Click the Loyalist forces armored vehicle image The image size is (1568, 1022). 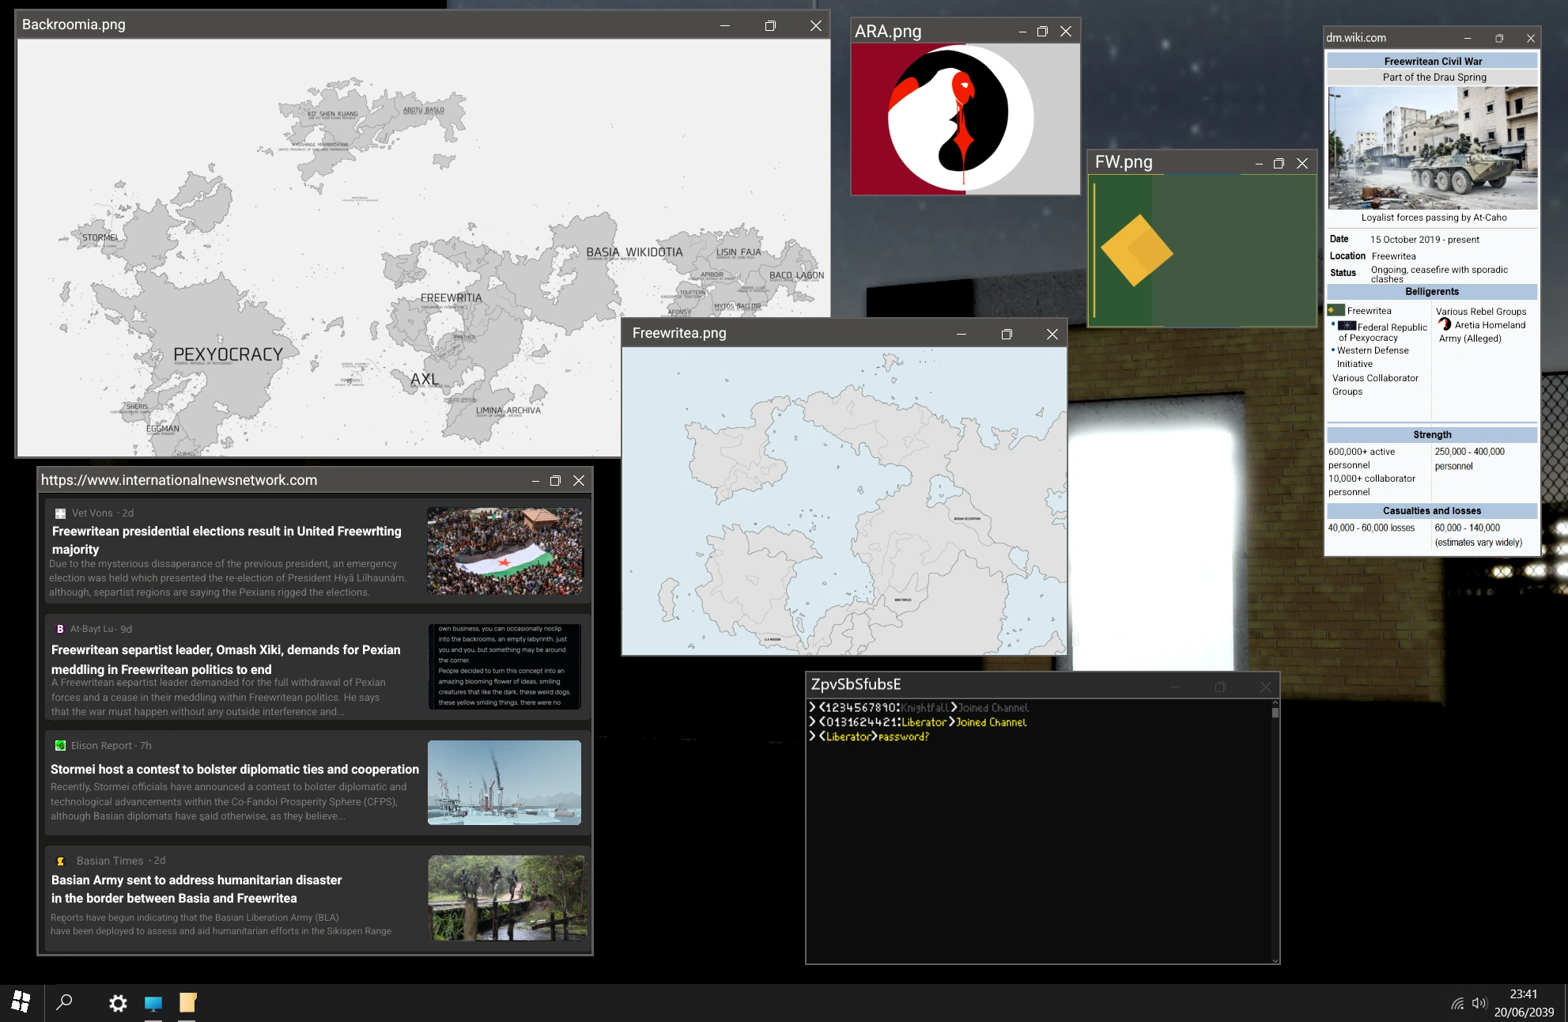tap(1432, 148)
